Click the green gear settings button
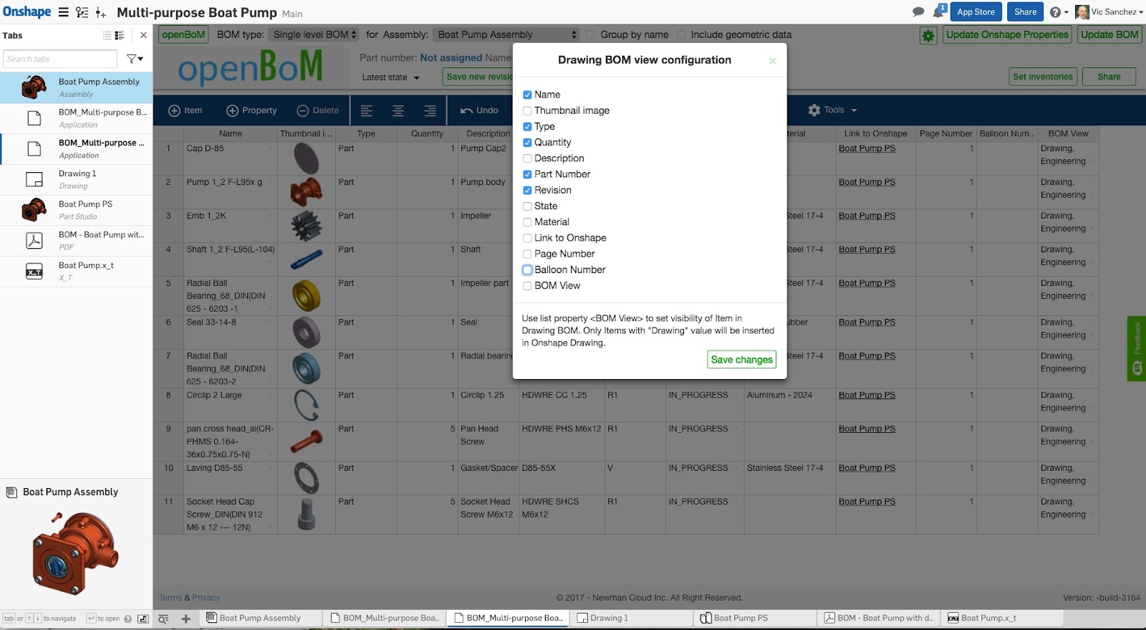The width and height of the screenshot is (1146, 630). pos(928,35)
